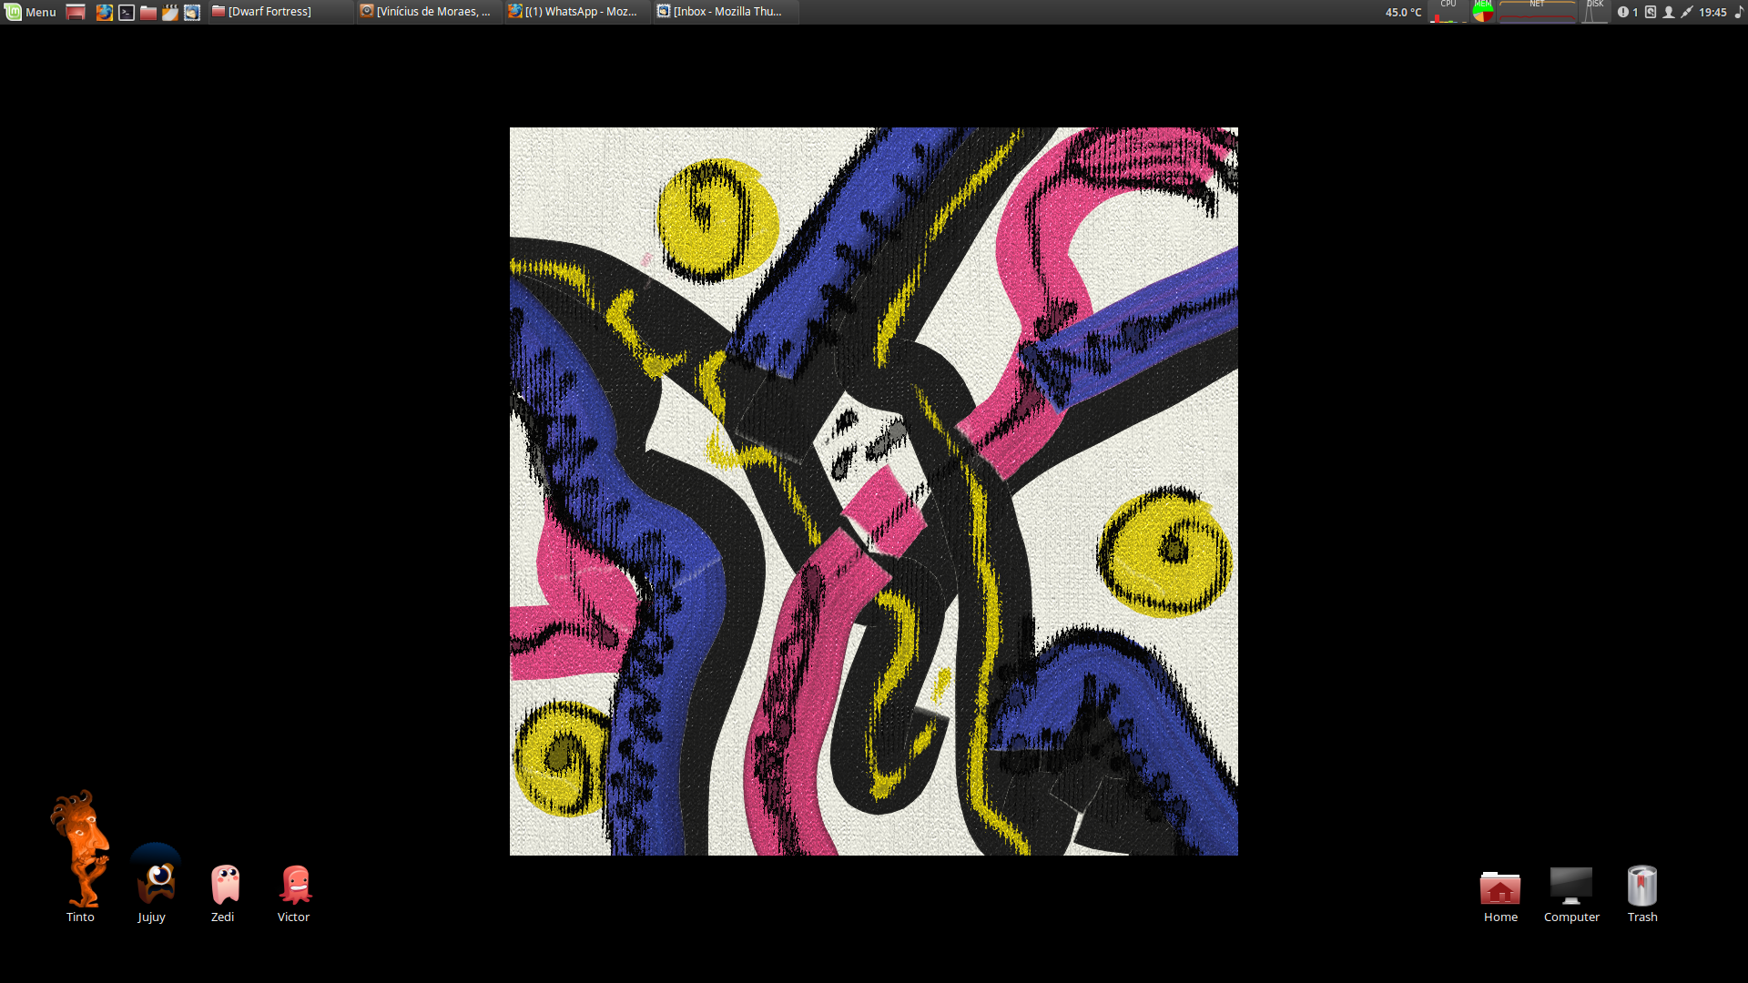Open the MEM memory pie chart
This screenshot has width=1748, height=983.
pos(1483,12)
